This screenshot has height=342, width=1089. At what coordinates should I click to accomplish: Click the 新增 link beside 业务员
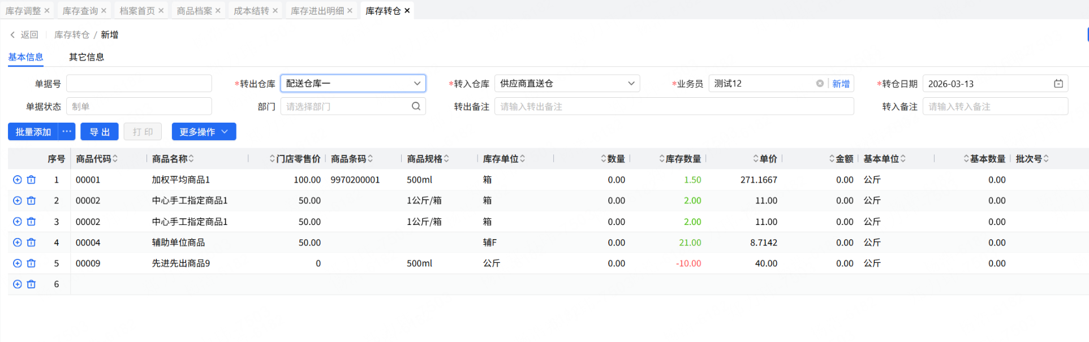point(841,84)
